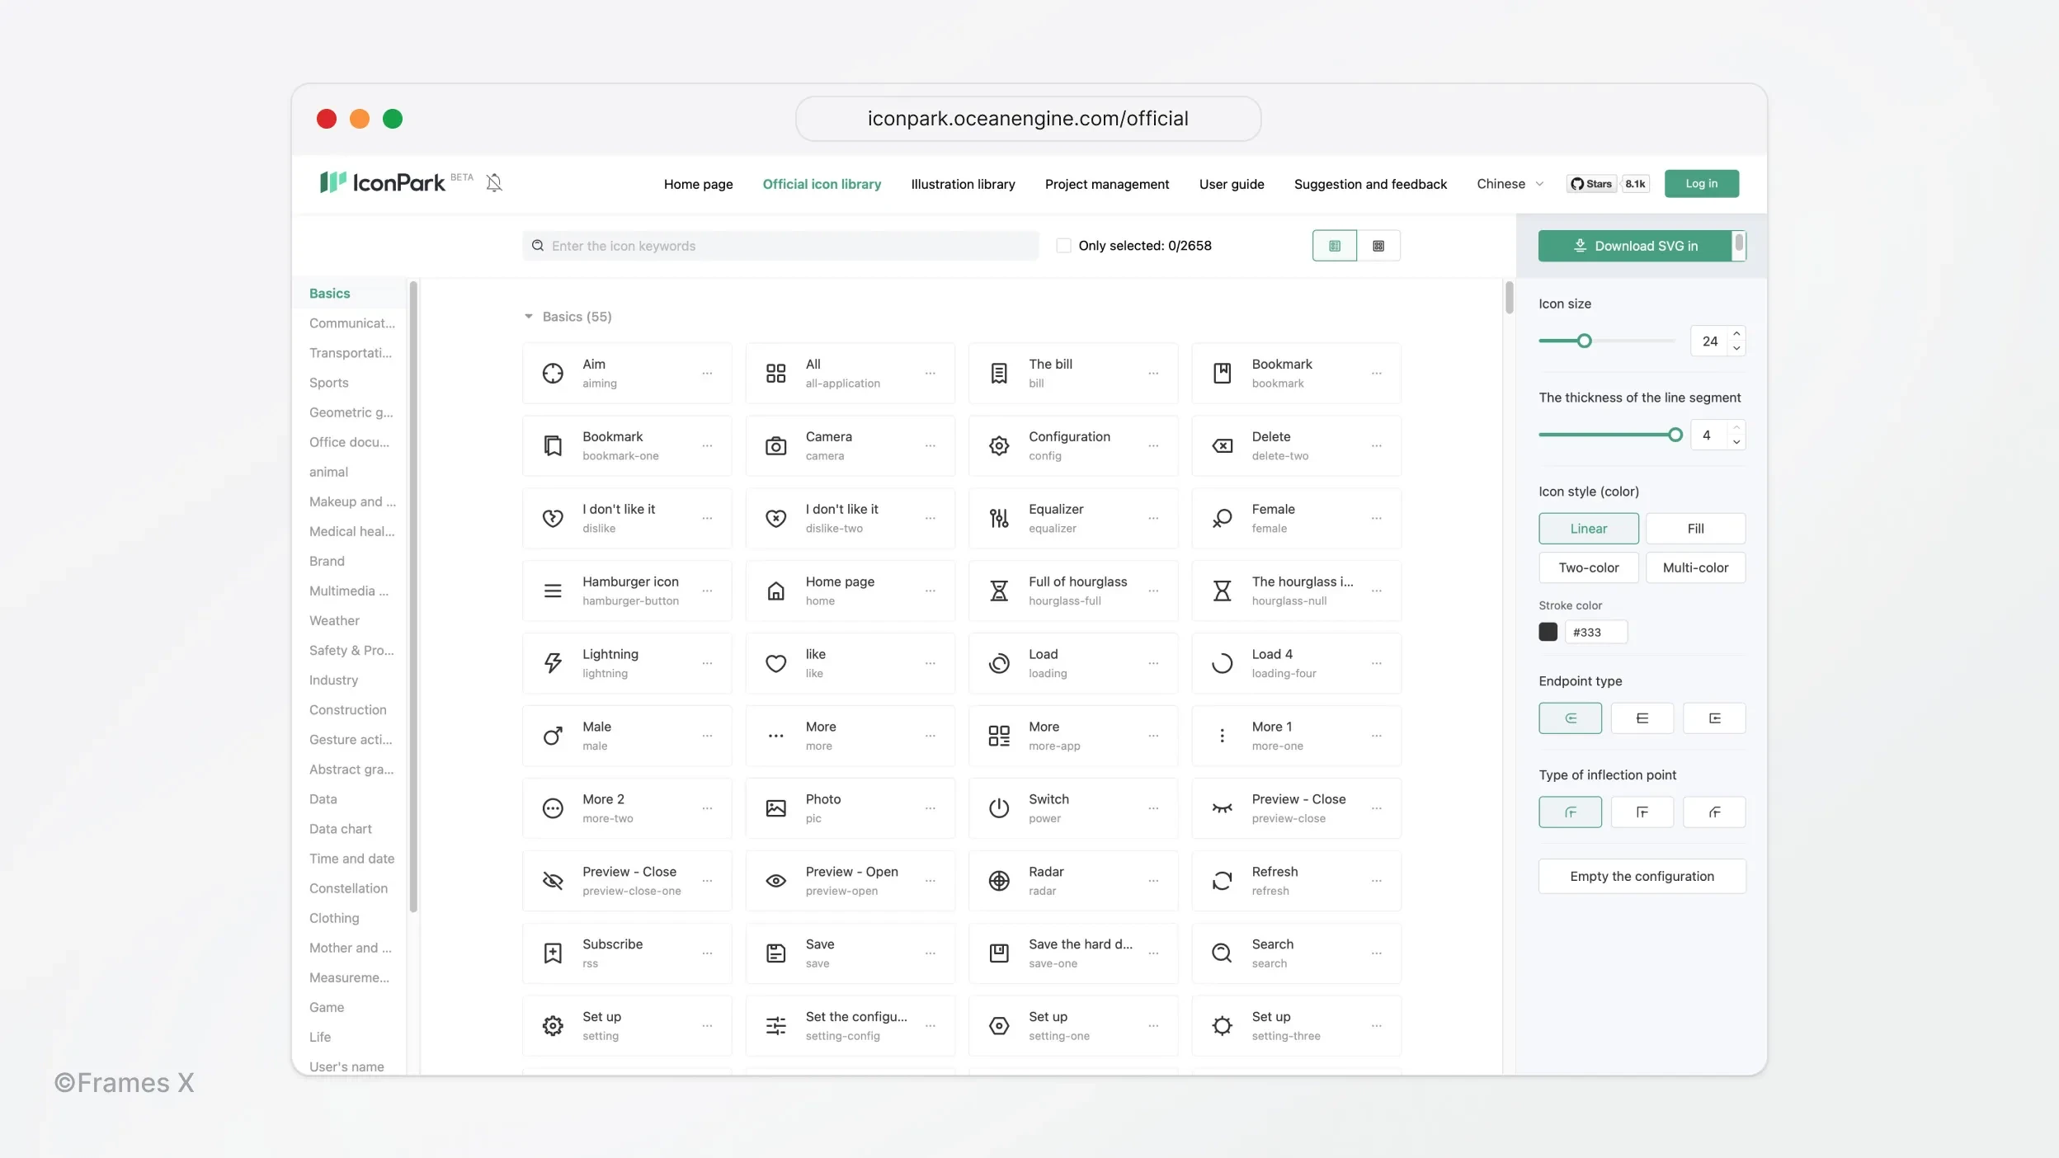Click the line thickness slider handle
2059x1158 pixels.
(1675, 435)
